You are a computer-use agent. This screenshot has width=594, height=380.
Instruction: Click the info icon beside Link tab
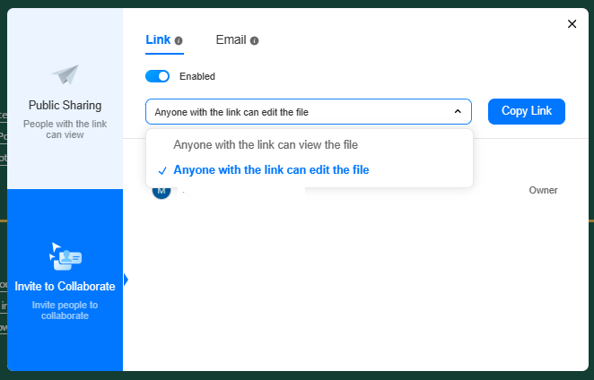coord(179,41)
